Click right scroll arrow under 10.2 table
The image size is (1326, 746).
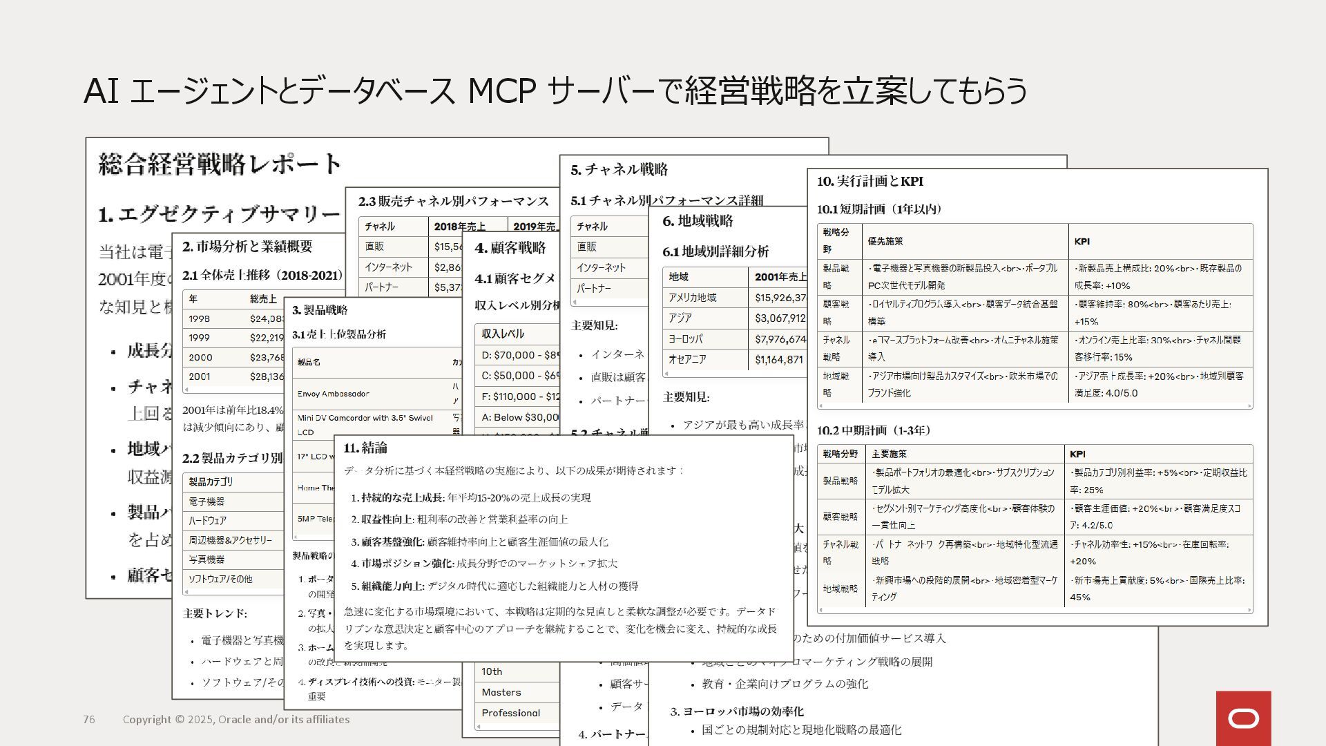pyautogui.click(x=1249, y=611)
